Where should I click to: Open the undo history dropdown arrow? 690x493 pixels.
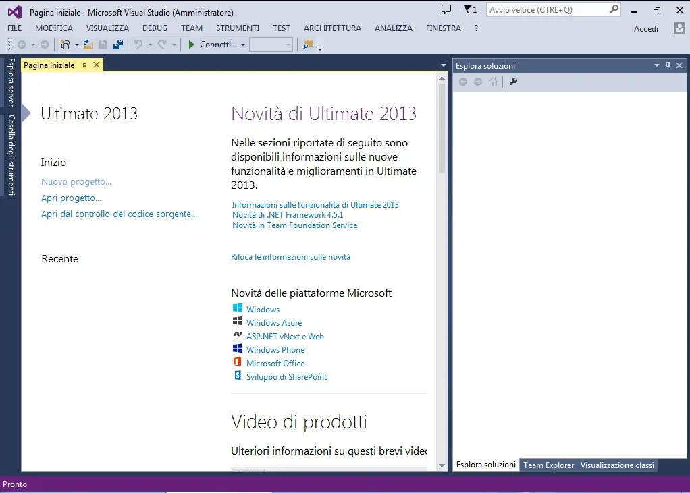click(150, 45)
